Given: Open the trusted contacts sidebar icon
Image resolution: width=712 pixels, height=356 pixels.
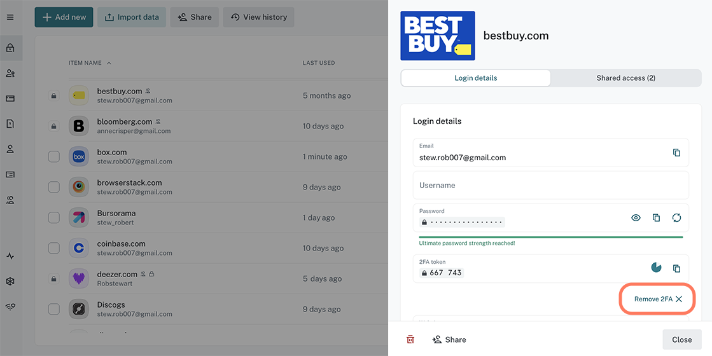Looking at the screenshot, I should [10, 200].
